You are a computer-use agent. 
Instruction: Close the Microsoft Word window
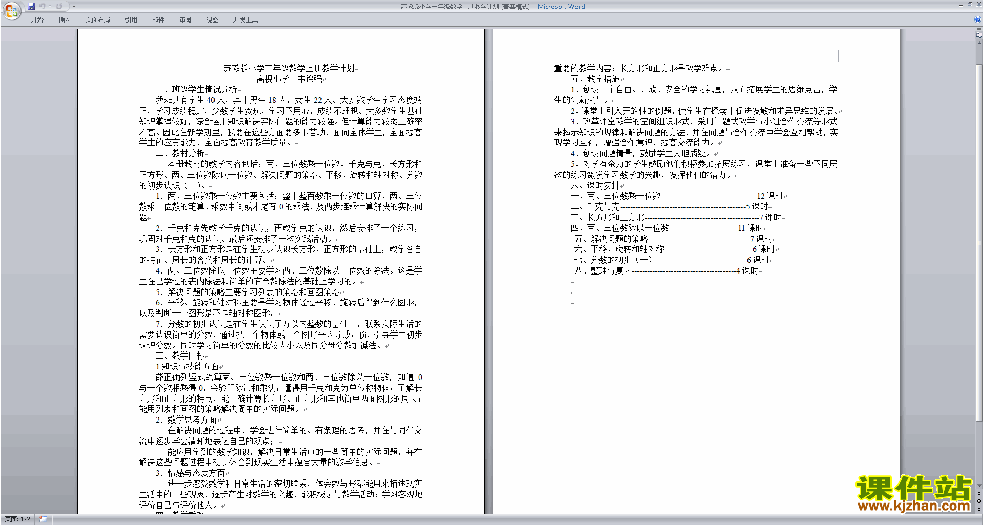(978, 4)
